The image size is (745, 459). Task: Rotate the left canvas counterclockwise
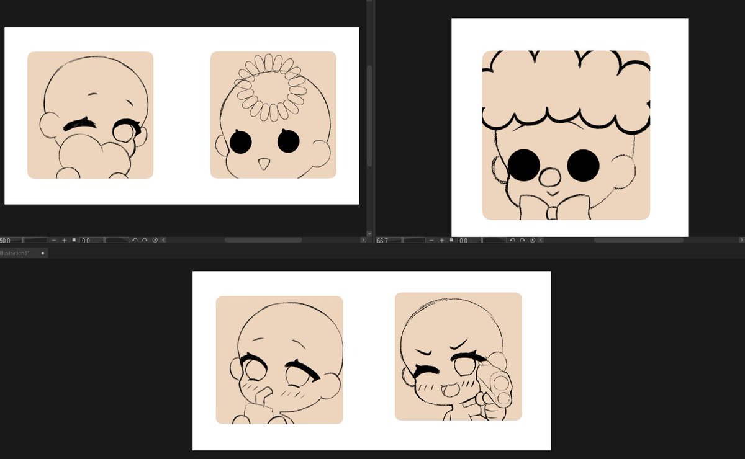coord(135,240)
